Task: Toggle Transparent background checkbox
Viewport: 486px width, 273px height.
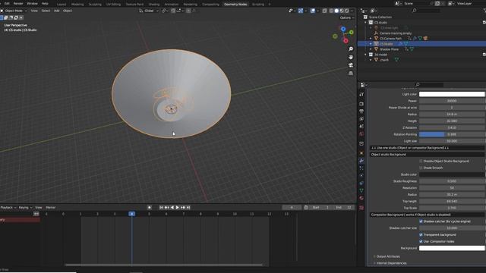Action: 421,234
